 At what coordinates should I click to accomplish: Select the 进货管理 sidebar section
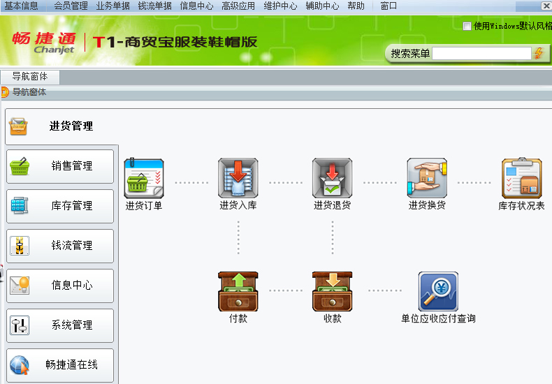coord(61,126)
